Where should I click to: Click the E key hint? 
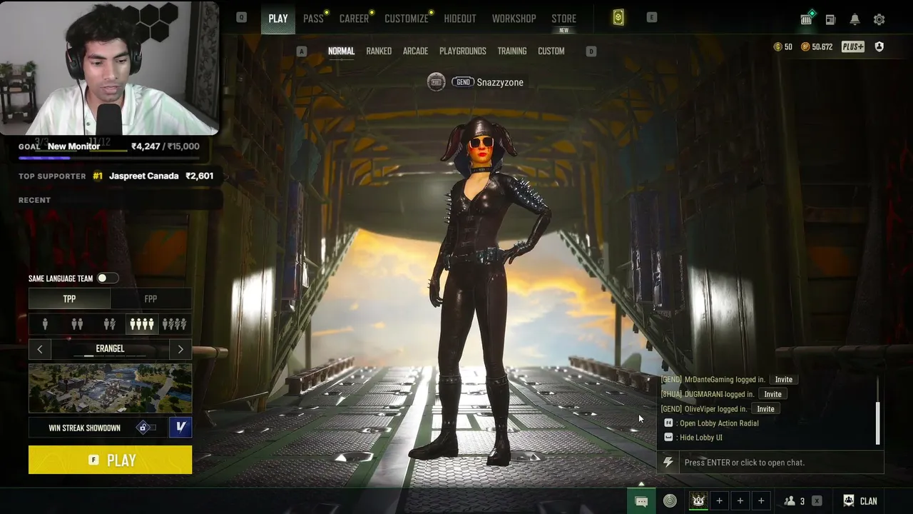pos(652,17)
